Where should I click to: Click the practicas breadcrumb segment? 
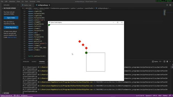point(80,8)
